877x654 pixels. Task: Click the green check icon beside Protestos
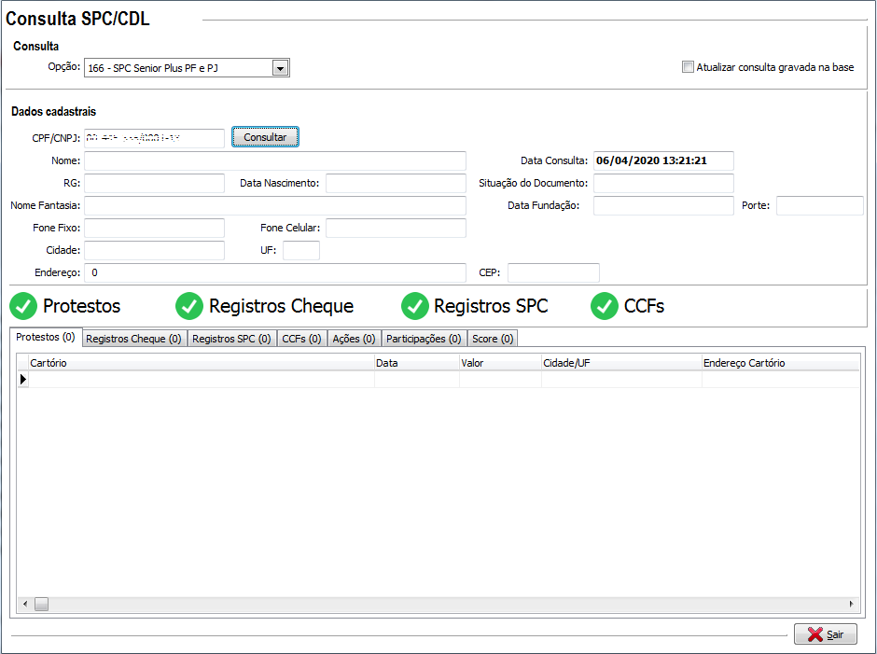coord(23,306)
